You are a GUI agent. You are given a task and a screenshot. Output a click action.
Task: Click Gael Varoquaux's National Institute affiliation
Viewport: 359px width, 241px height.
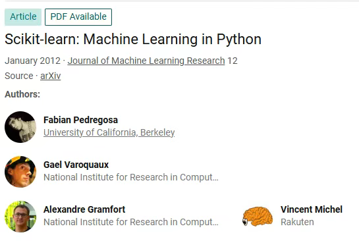pos(131,177)
